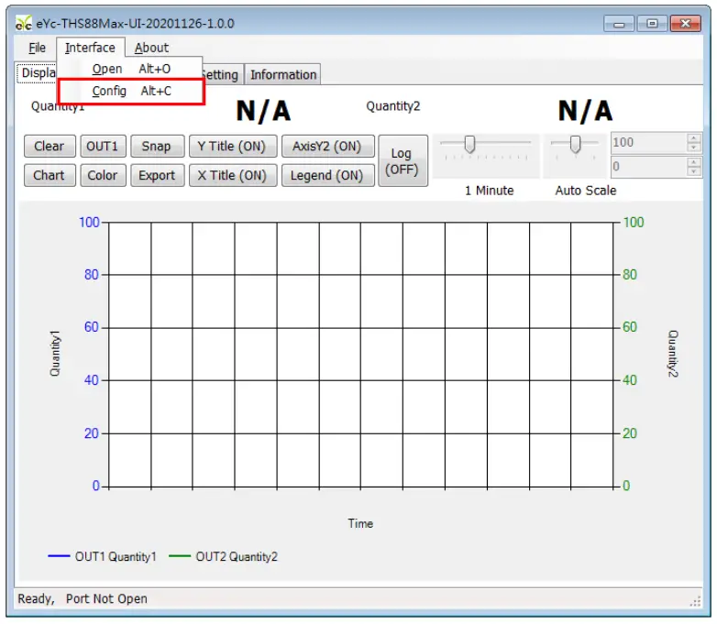Click the eYc application icon in title bar
The width and height of the screenshot is (717, 624).
25,24
